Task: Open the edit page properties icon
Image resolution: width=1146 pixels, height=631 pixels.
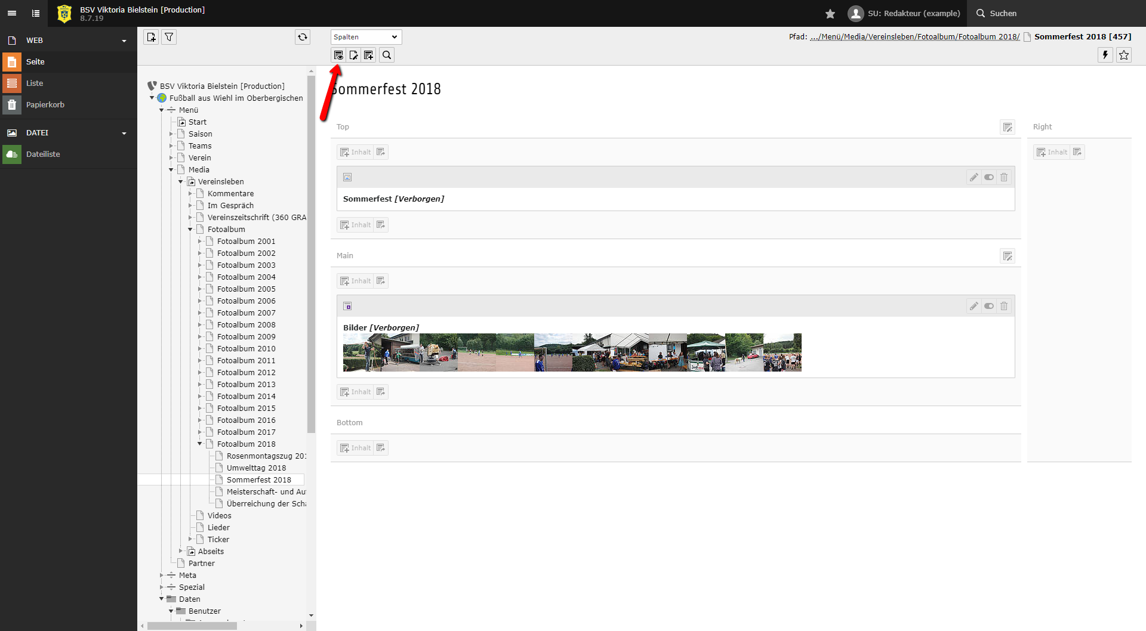Action: pyautogui.click(x=354, y=55)
